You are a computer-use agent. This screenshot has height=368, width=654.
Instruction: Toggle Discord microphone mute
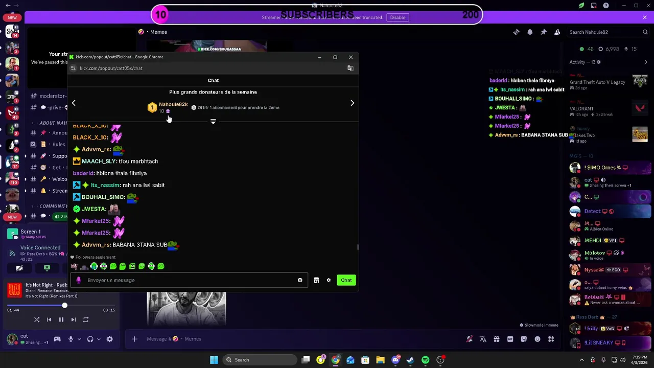coord(71,339)
